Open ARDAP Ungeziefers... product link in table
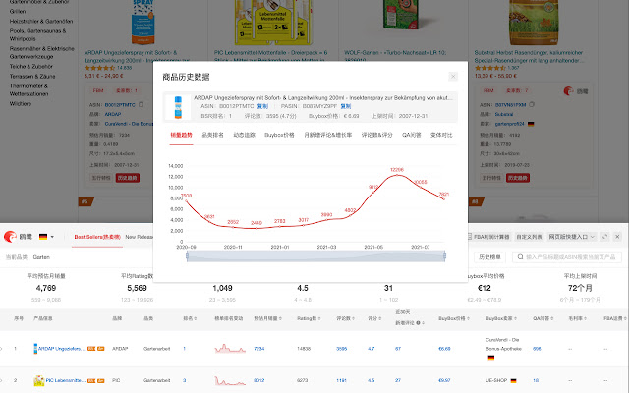Image resolution: width=629 pixels, height=393 pixels. pos(61,349)
